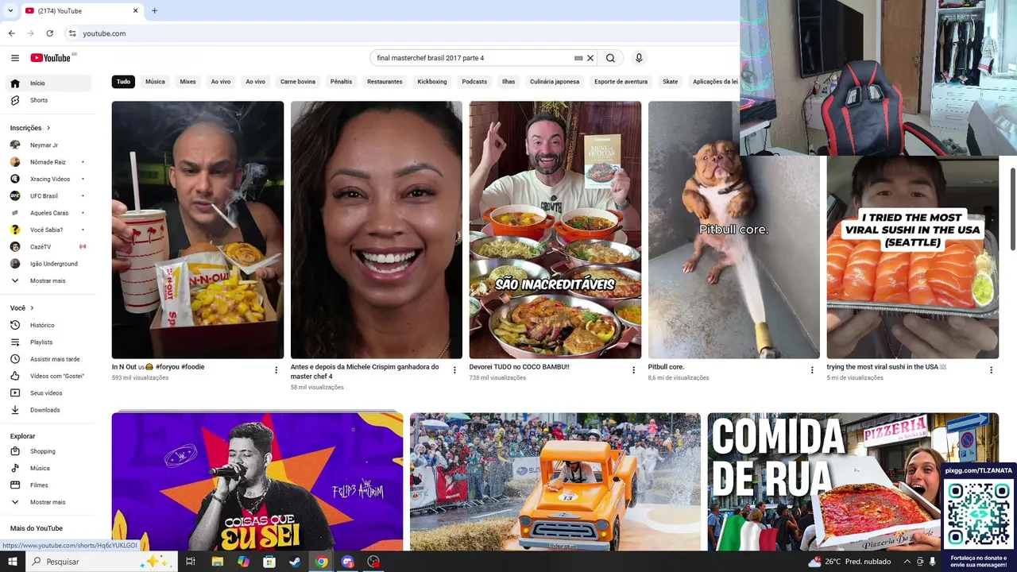Select the Skate filter chip
The width and height of the screenshot is (1017, 572).
[x=671, y=82]
